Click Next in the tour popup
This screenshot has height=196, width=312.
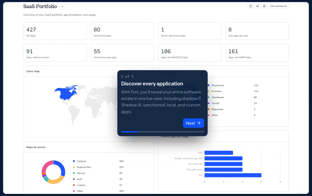193,123
